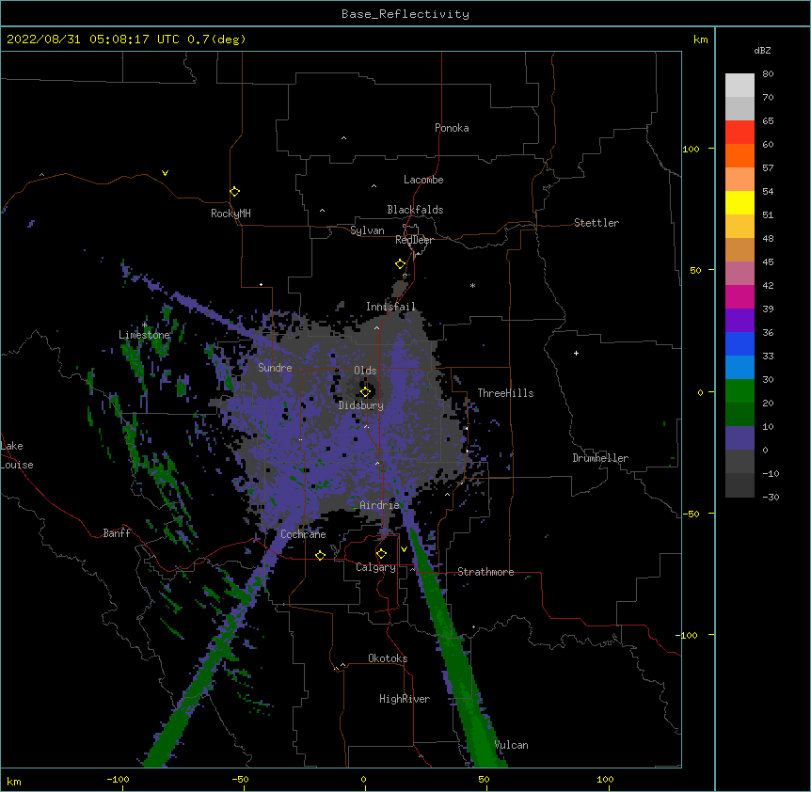Click the Lacombe town label

423,180
